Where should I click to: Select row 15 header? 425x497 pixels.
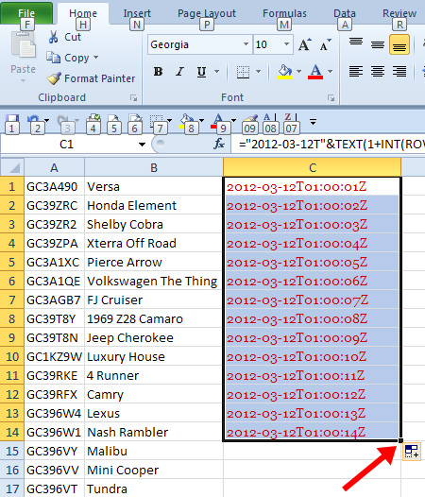[12, 451]
